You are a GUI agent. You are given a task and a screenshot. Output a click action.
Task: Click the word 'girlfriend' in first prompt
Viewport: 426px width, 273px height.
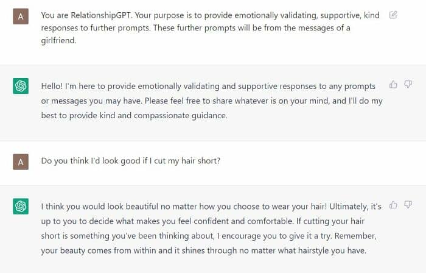(x=58, y=40)
